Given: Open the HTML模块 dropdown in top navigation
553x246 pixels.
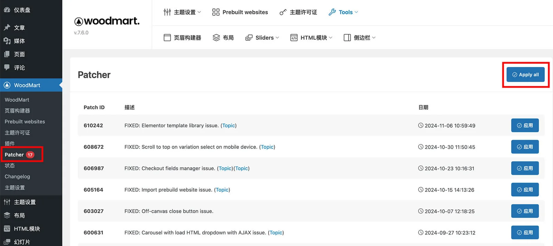Looking at the screenshot, I should tap(311, 38).
